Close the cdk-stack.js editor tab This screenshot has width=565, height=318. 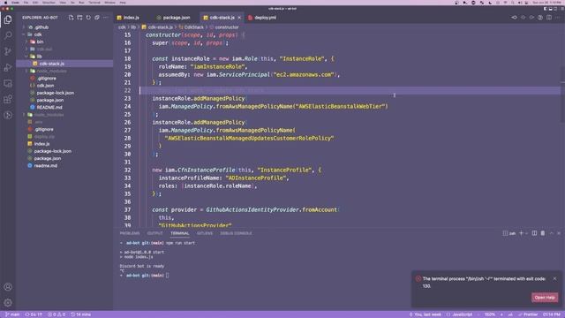pos(239,18)
